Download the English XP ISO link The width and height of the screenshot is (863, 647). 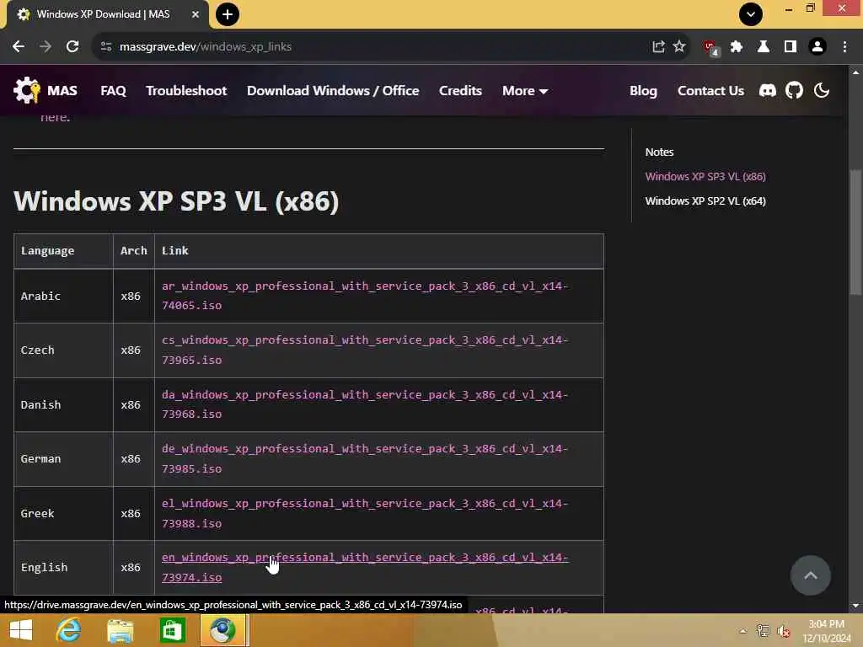click(x=364, y=567)
